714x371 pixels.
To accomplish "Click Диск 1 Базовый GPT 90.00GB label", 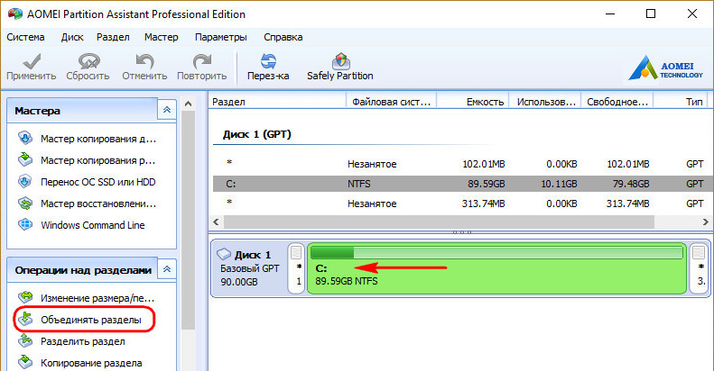I will click(249, 268).
